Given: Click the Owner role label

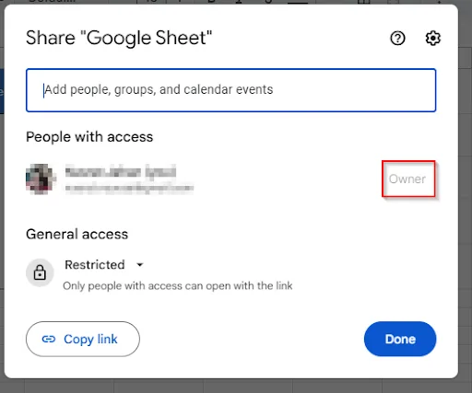Looking at the screenshot, I should click(x=407, y=179).
